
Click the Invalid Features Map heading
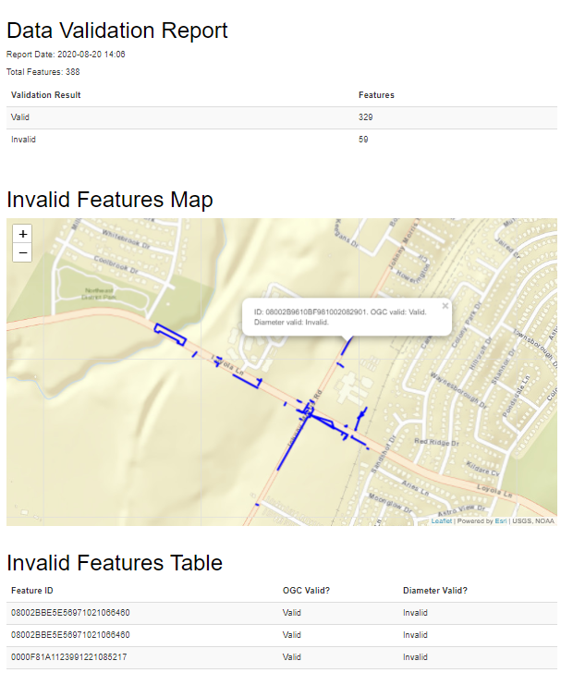click(110, 200)
